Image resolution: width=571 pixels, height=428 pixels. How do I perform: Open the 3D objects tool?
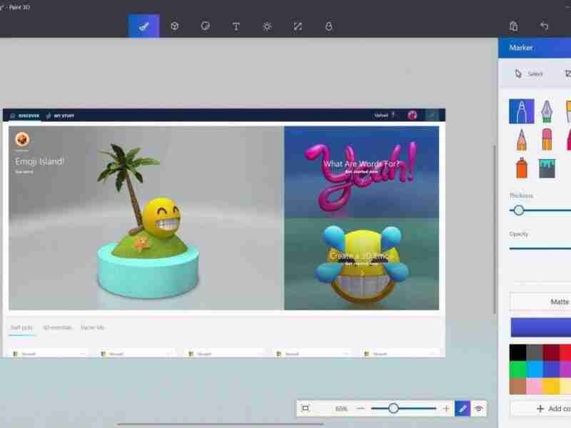pos(174,26)
